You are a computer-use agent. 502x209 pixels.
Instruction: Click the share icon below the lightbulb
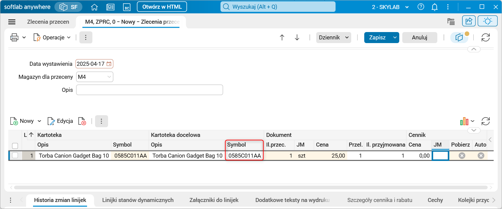pyautogui.click(x=469, y=21)
